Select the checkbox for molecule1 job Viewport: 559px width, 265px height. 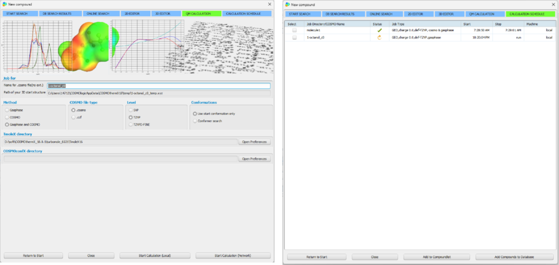tap(294, 30)
